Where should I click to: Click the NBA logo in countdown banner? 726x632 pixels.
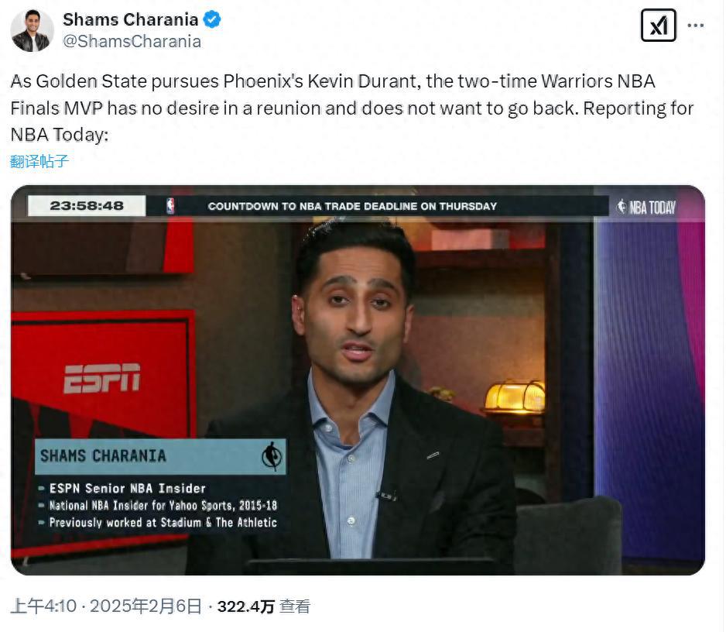[170, 206]
